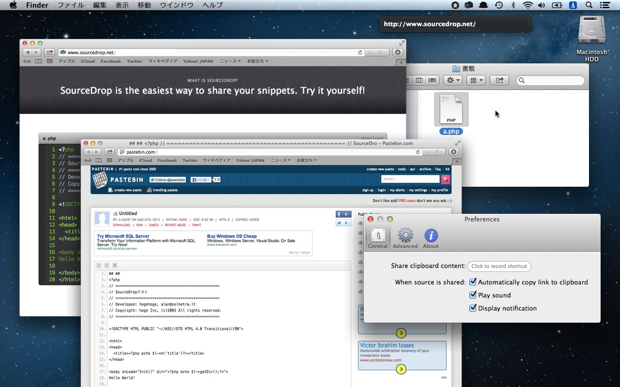Click the sourcedrop.net address bar
The image size is (620, 387).
[x=211, y=52]
